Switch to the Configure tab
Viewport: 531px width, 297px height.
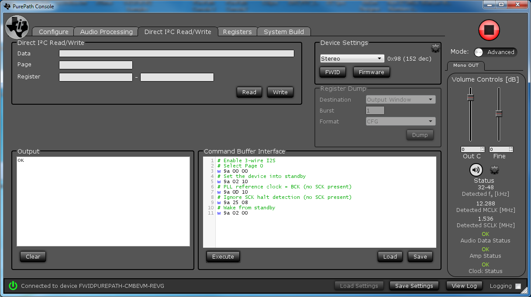pyautogui.click(x=53, y=32)
